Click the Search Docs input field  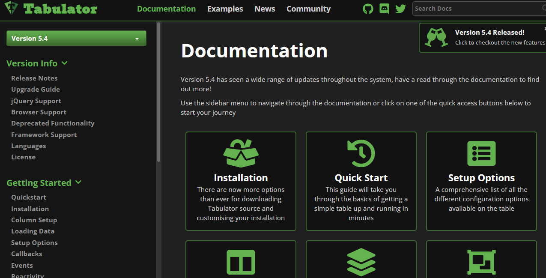coord(479,9)
